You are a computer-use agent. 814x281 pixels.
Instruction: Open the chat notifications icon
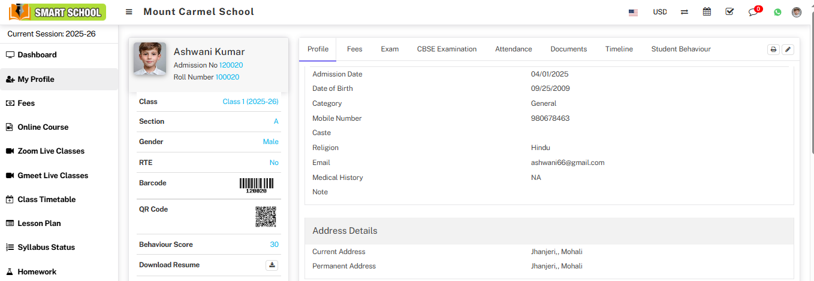pos(754,11)
